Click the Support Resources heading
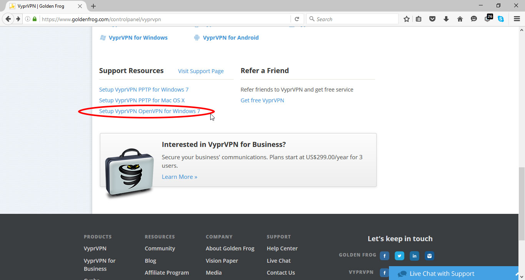 [x=131, y=71]
